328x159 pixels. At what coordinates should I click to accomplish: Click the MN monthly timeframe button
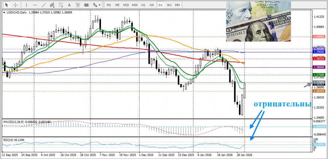coord(177,5)
